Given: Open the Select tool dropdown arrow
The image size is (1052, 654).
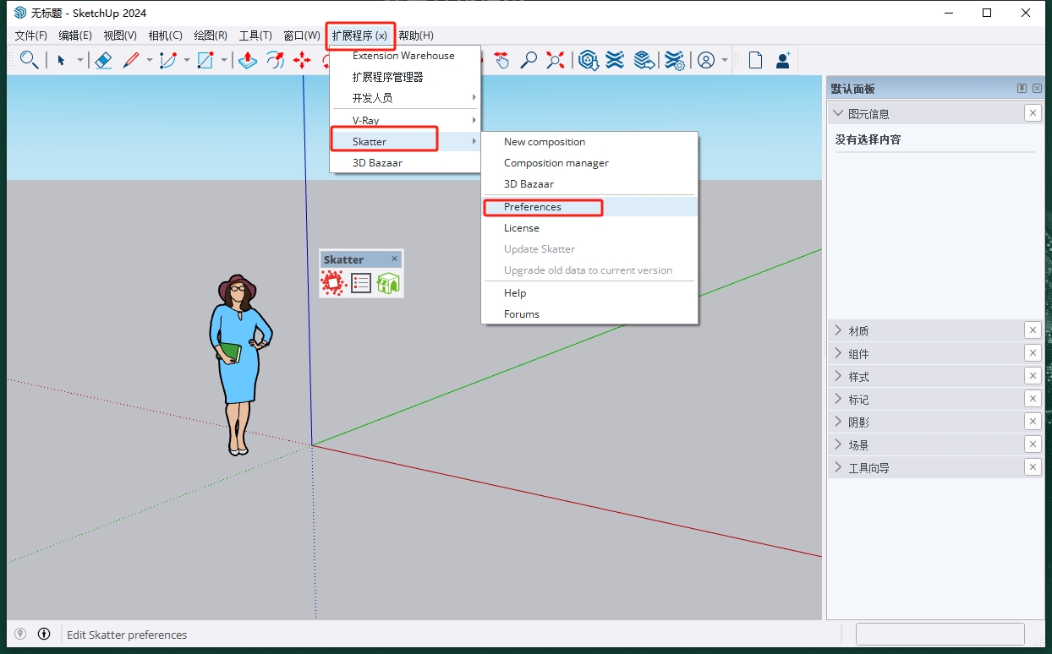Looking at the screenshot, I should (x=81, y=60).
